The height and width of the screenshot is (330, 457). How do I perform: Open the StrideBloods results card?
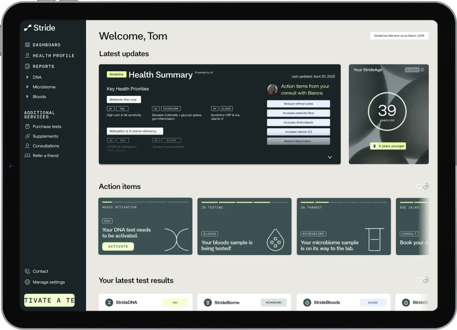click(344, 302)
